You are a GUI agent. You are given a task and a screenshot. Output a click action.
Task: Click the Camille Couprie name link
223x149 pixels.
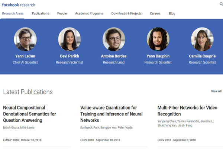202,56
